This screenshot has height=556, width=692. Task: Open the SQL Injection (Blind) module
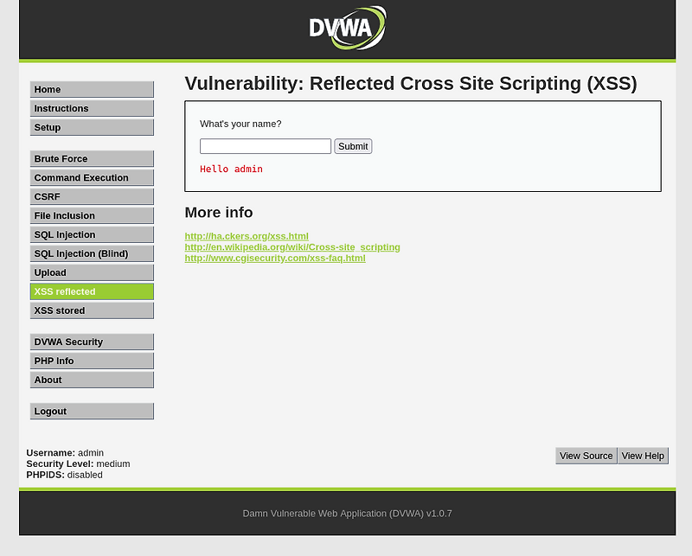(91, 253)
